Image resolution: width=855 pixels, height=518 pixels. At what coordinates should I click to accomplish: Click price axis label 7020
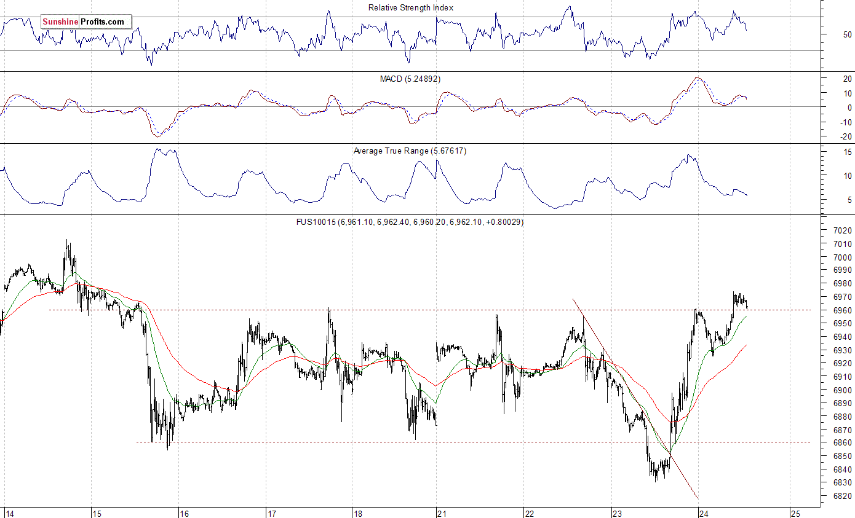843,231
